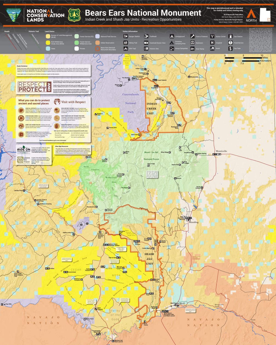Select the Visitor Center V icon
The image size is (276, 345).
point(212,36)
